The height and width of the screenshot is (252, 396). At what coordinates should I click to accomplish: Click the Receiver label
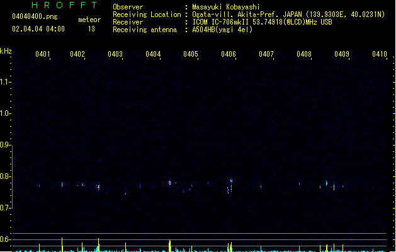(128, 22)
